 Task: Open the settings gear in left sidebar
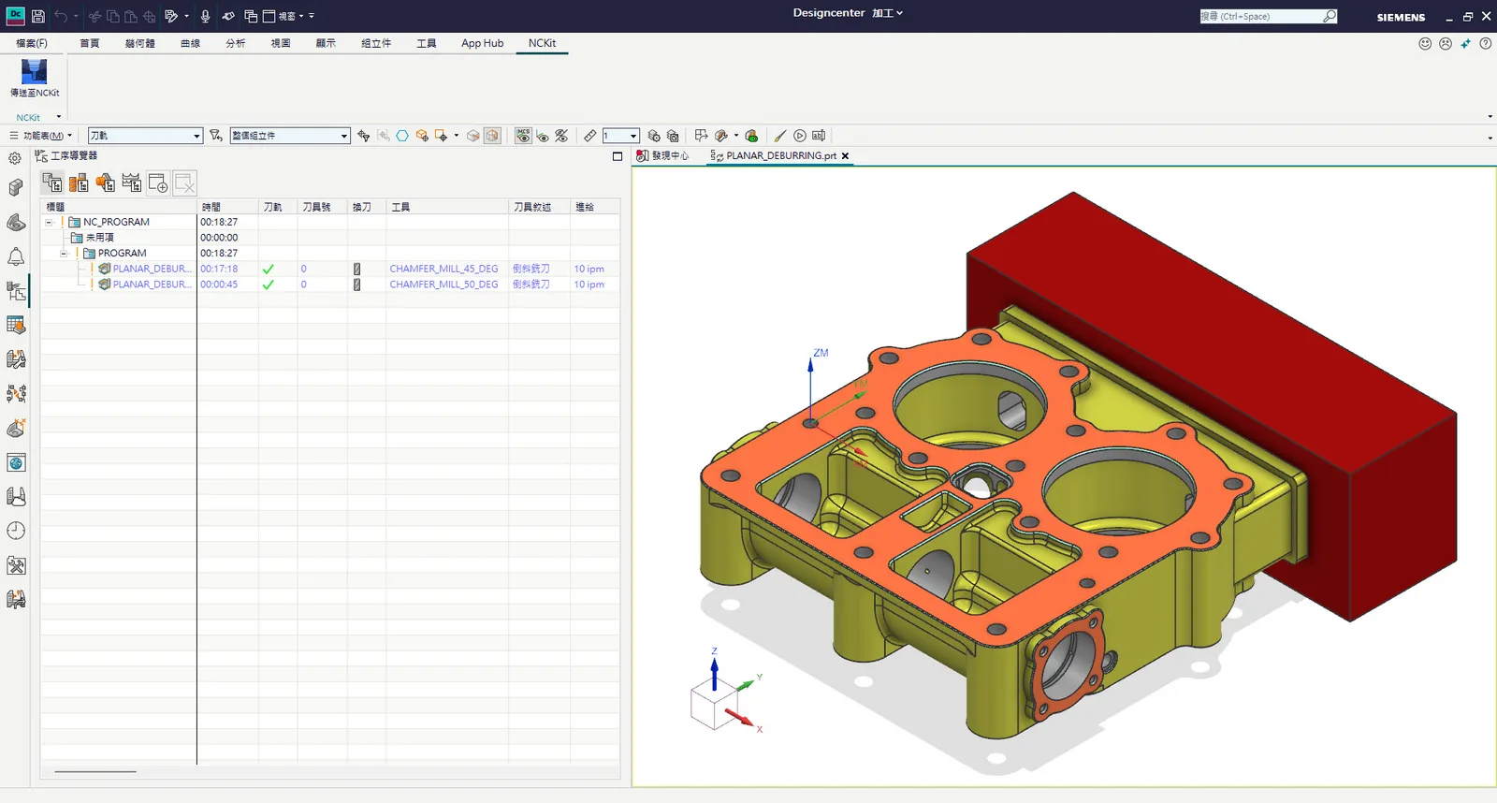click(x=15, y=158)
